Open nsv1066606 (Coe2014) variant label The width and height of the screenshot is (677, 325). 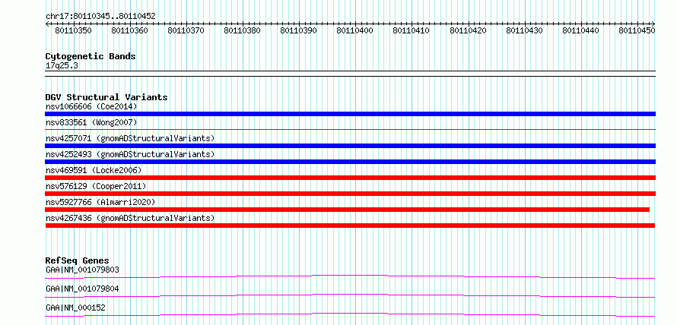(x=91, y=106)
